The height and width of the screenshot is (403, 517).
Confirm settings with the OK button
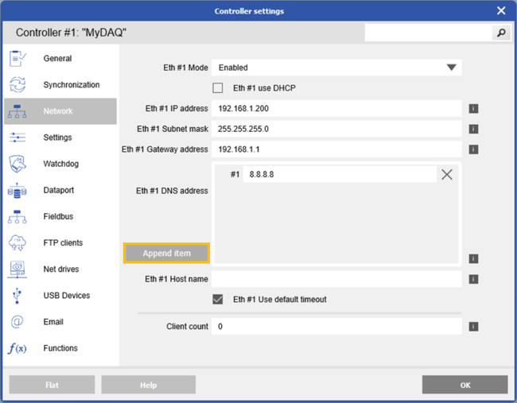tap(465, 385)
